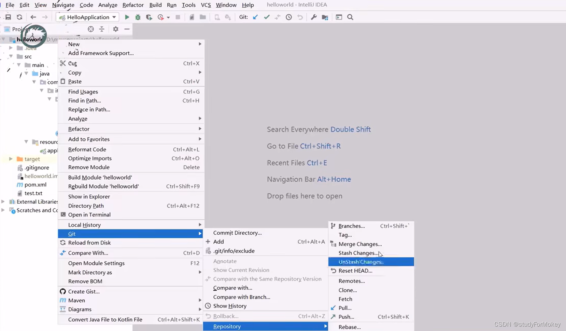Navigate forward with the right arrow icon
This screenshot has height=331, width=566.
point(45,17)
